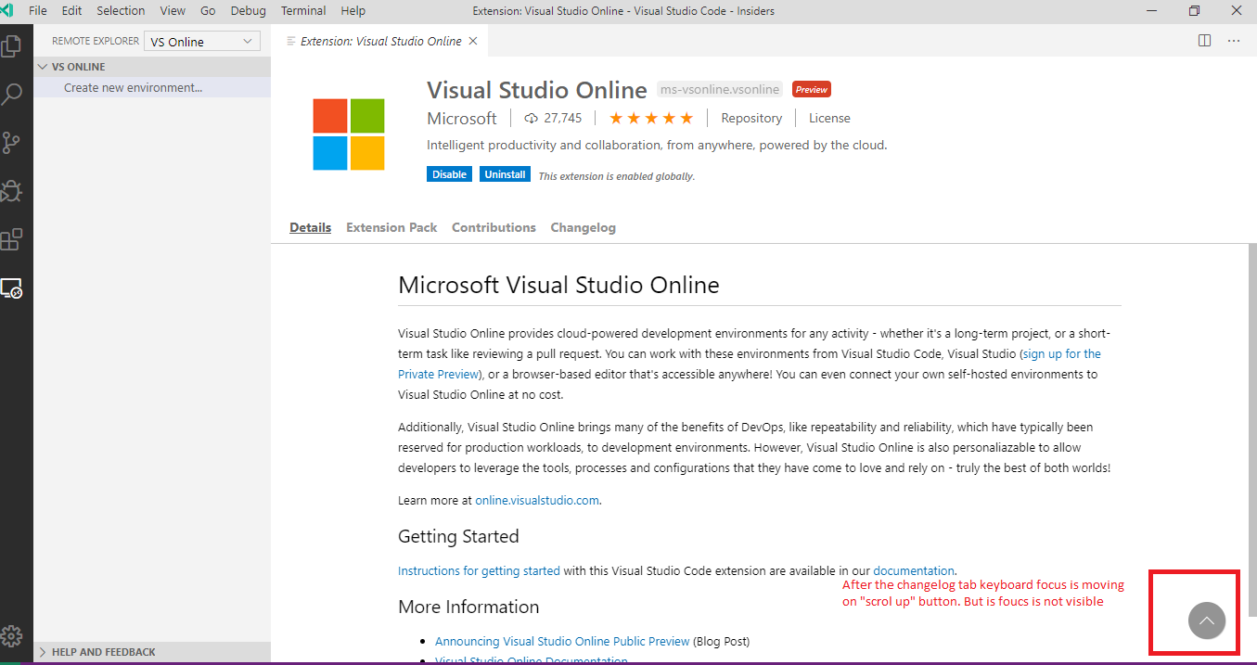This screenshot has width=1257, height=665.
Task: Open the License link
Action: coord(829,118)
